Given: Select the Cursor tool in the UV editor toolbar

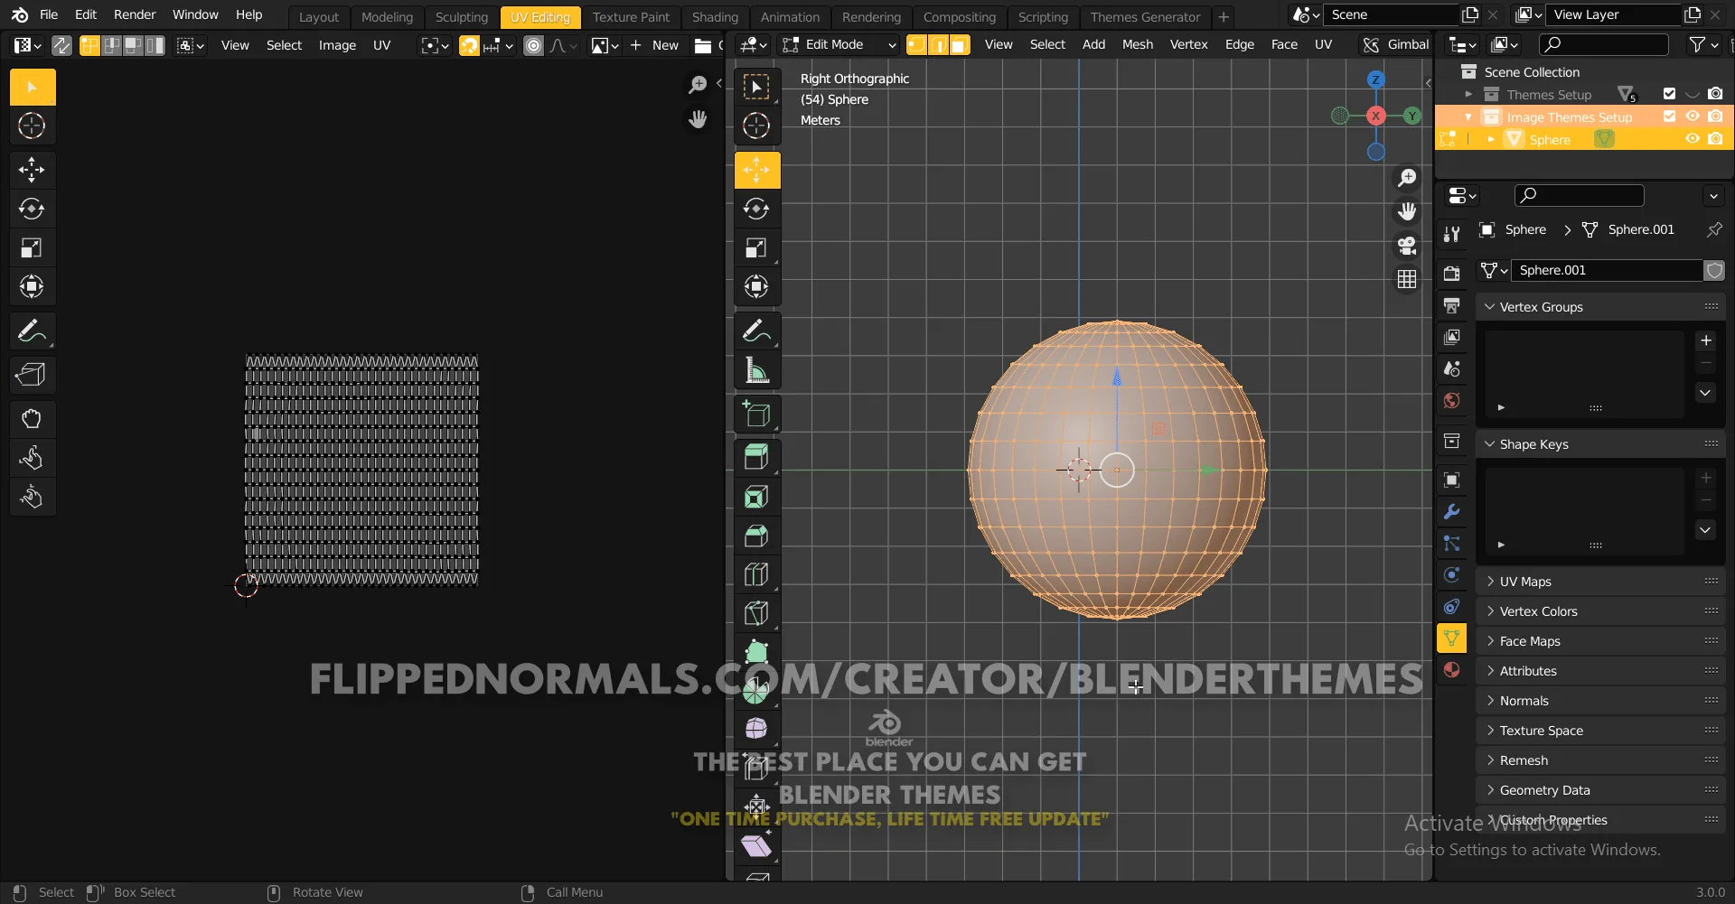Looking at the screenshot, I should 32,126.
